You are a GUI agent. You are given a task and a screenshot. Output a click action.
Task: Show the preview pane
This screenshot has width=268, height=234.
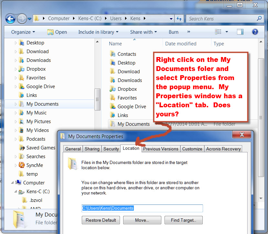click(240, 31)
